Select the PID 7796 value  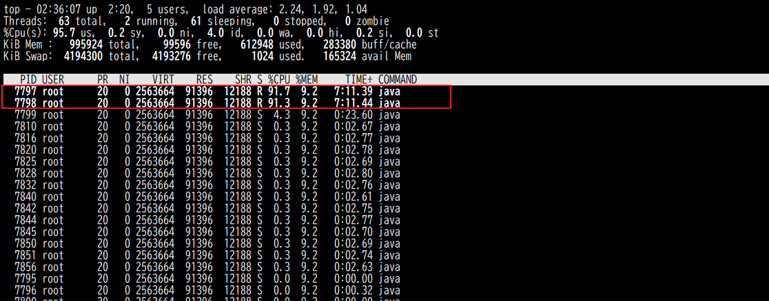coord(25,291)
